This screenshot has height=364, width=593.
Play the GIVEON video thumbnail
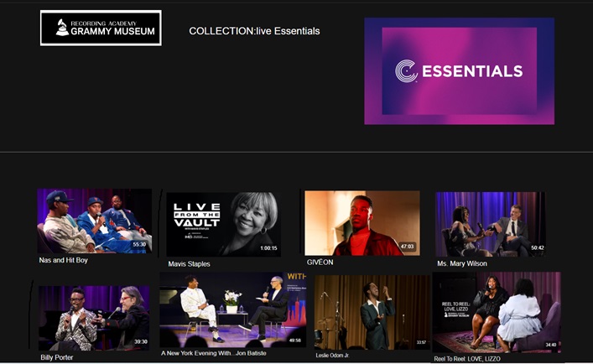tap(362, 223)
